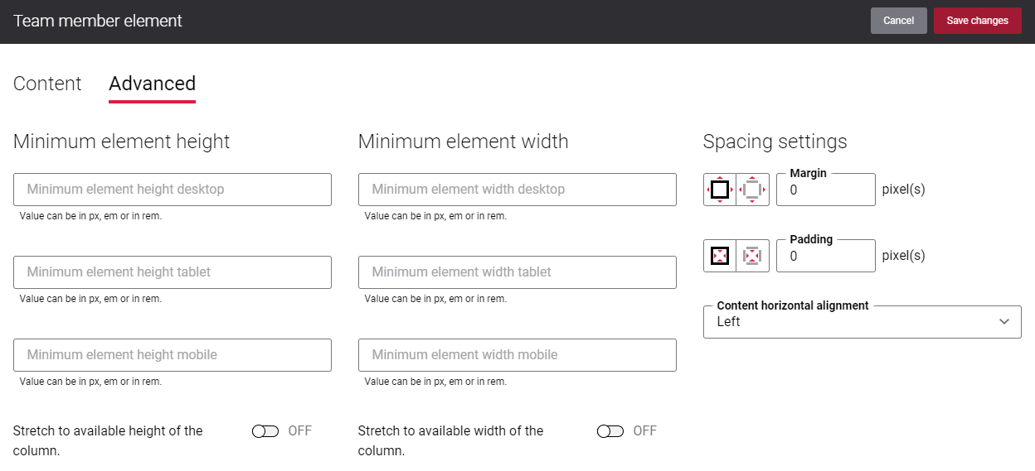The height and width of the screenshot is (471, 1035).
Task: Click Minimum element width desktop field
Action: 517,190
